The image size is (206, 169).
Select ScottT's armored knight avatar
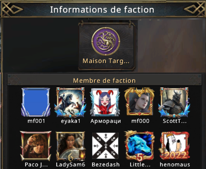pos(174,102)
